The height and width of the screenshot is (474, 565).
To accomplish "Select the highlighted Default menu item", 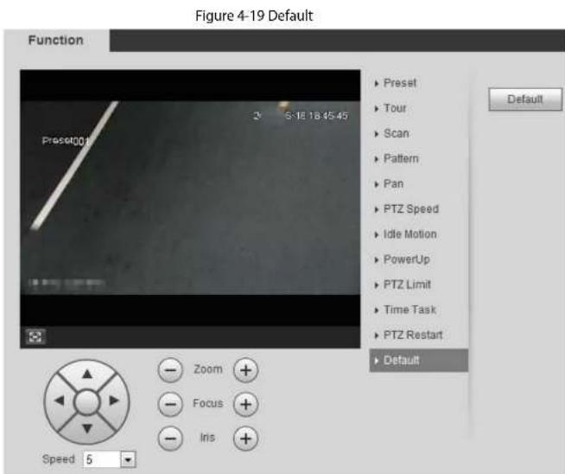I will coord(419,361).
